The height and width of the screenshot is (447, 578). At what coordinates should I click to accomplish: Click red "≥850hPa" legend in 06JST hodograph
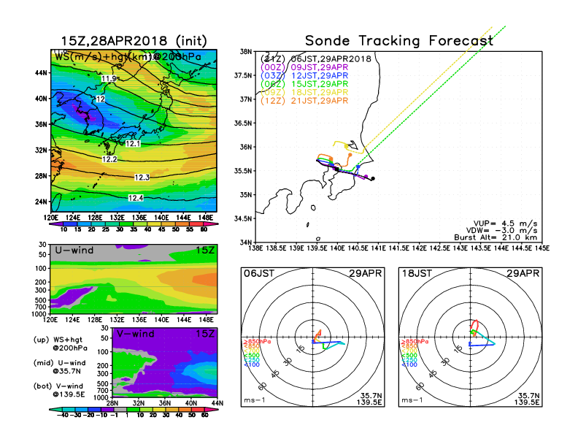[x=257, y=342]
